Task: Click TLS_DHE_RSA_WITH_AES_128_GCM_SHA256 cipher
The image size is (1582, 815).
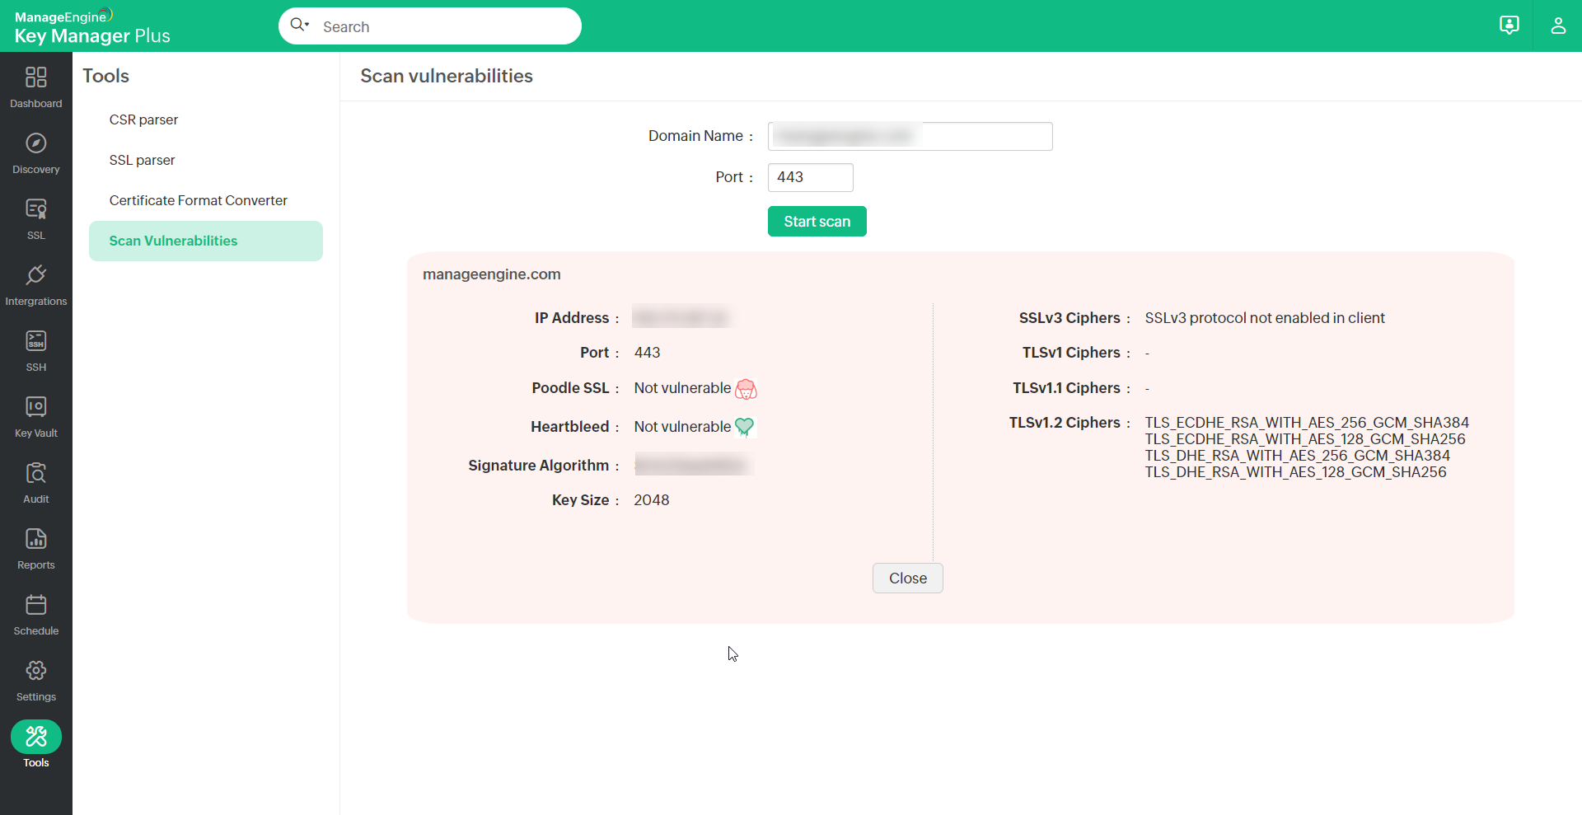Action: pyautogui.click(x=1296, y=472)
